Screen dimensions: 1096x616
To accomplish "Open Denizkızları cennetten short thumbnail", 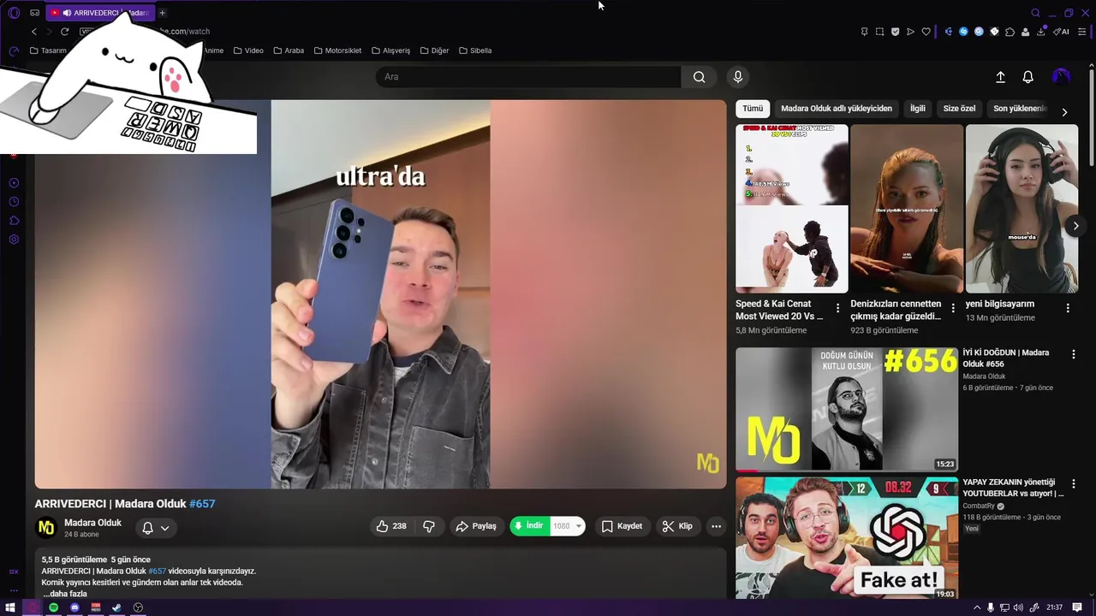I will [x=907, y=209].
